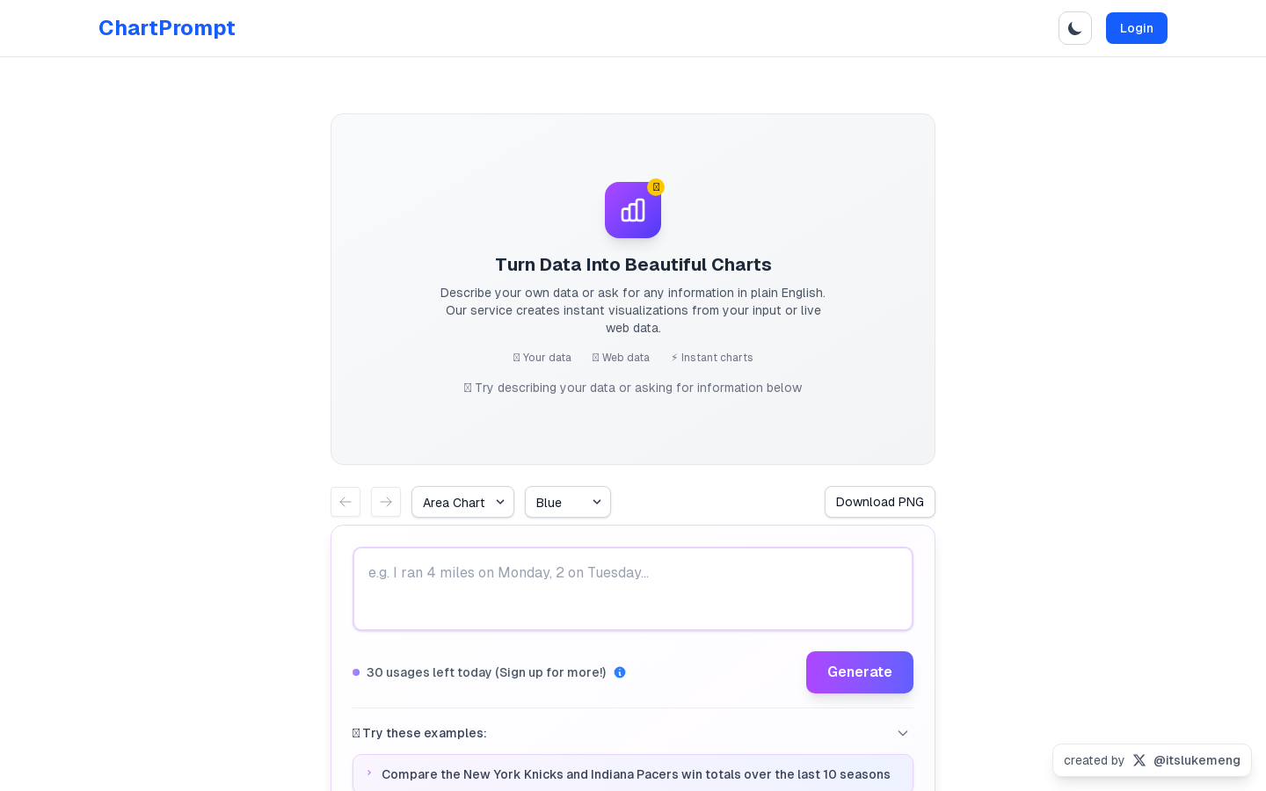This screenshot has width=1266, height=791.
Task: Click the Sign up for more text
Action: point(550,672)
